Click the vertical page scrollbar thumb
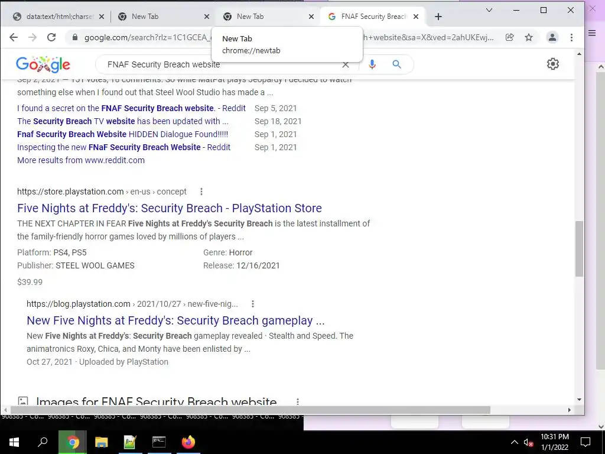605x454 pixels. pyautogui.click(x=579, y=249)
